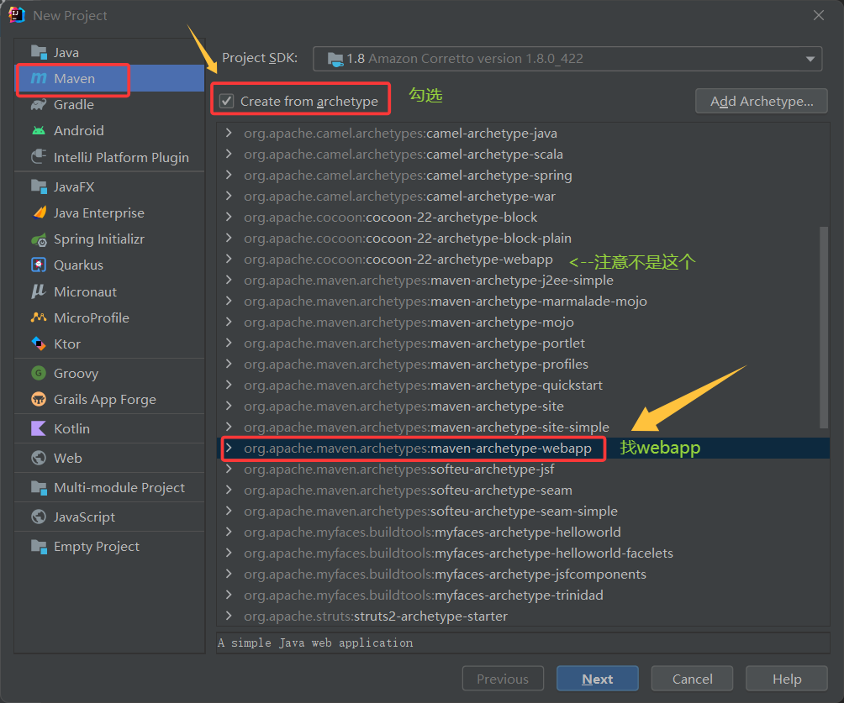Select Gradle project type
844x703 pixels.
[110, 104]
